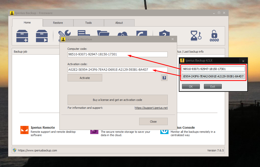Close the Iperius Backup 4.5.X keygen window

(243, 61)
